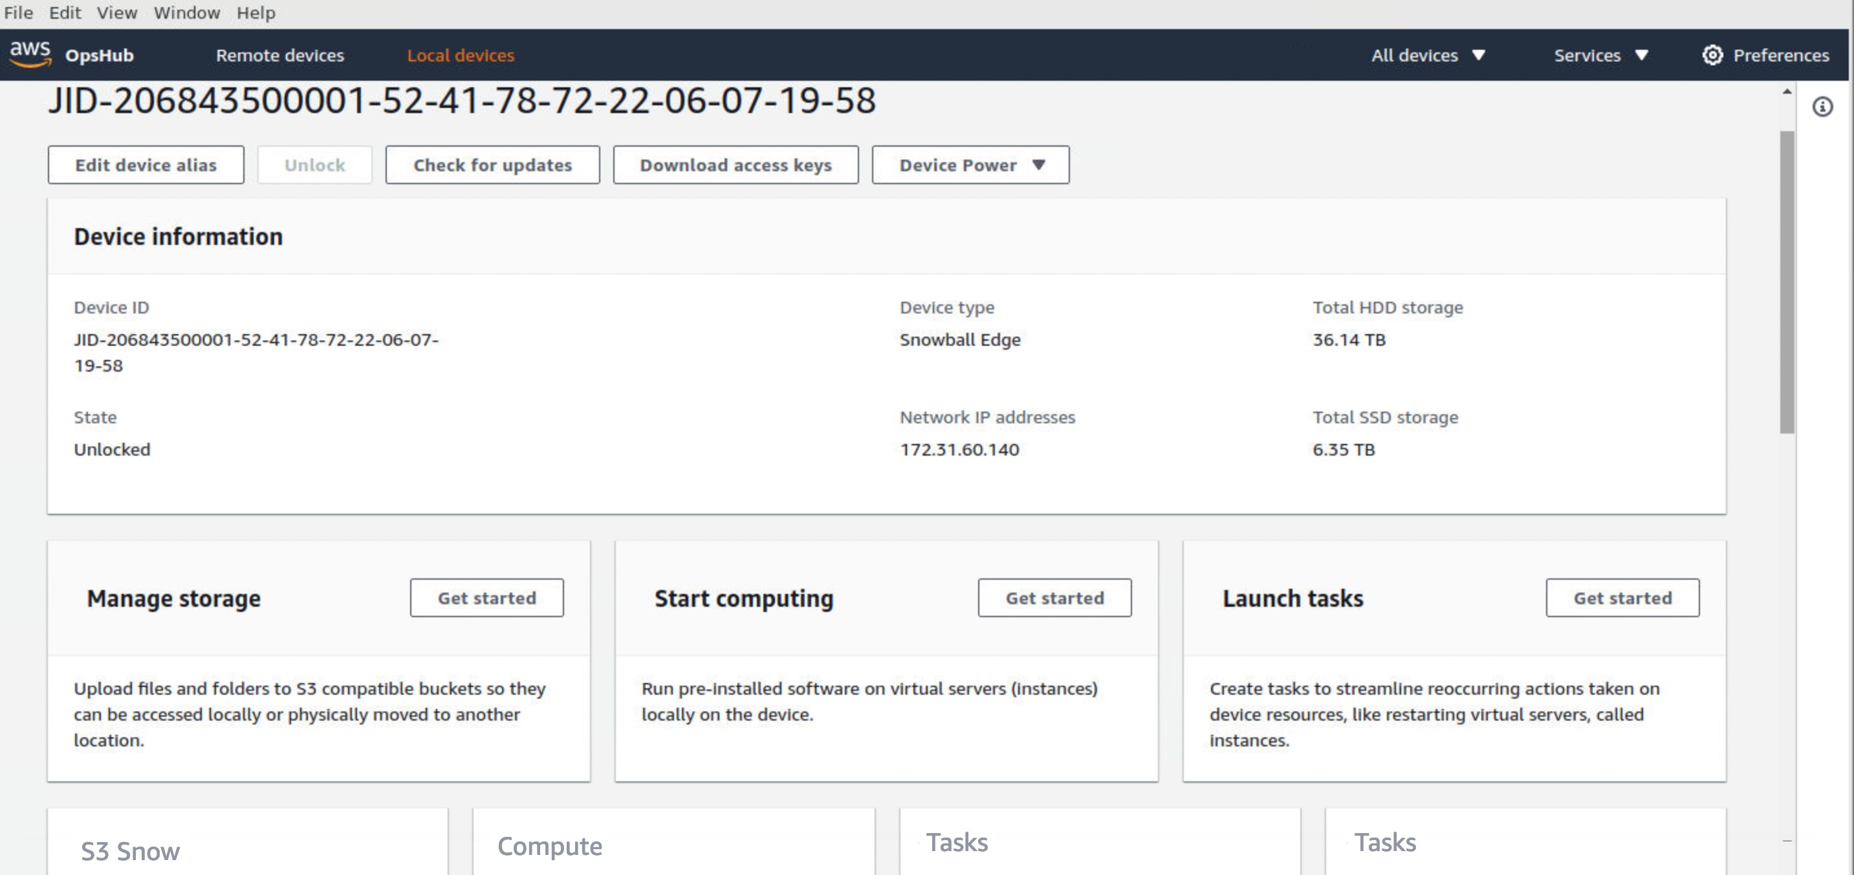This screenshot has width=1854, height=875.
Task: Open the info panel icon
Action: tap(1822, 107)
